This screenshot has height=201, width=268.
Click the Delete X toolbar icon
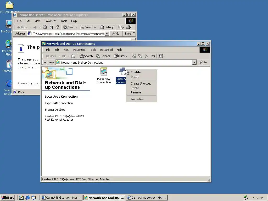coord(147,56)
